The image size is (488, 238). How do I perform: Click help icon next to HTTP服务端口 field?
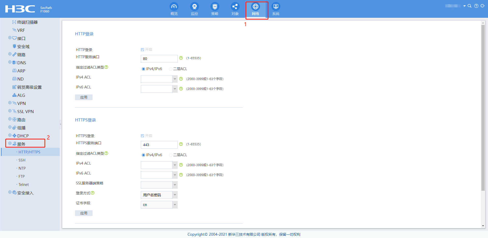[x=181, y=58]
